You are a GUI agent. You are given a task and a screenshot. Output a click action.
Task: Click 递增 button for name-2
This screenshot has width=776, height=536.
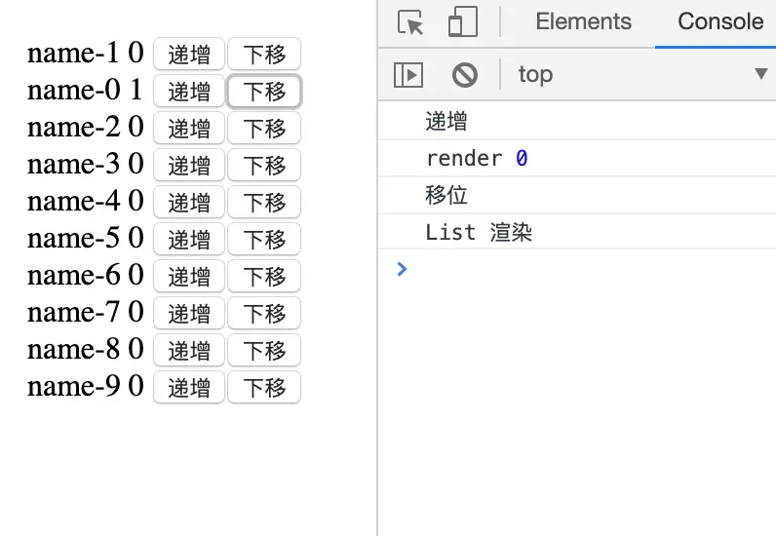click(x=189, y=128)
